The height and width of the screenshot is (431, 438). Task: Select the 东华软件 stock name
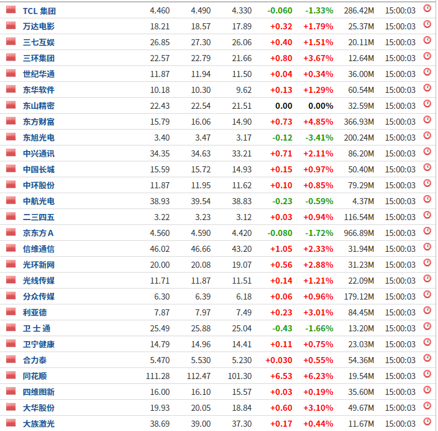39,90
